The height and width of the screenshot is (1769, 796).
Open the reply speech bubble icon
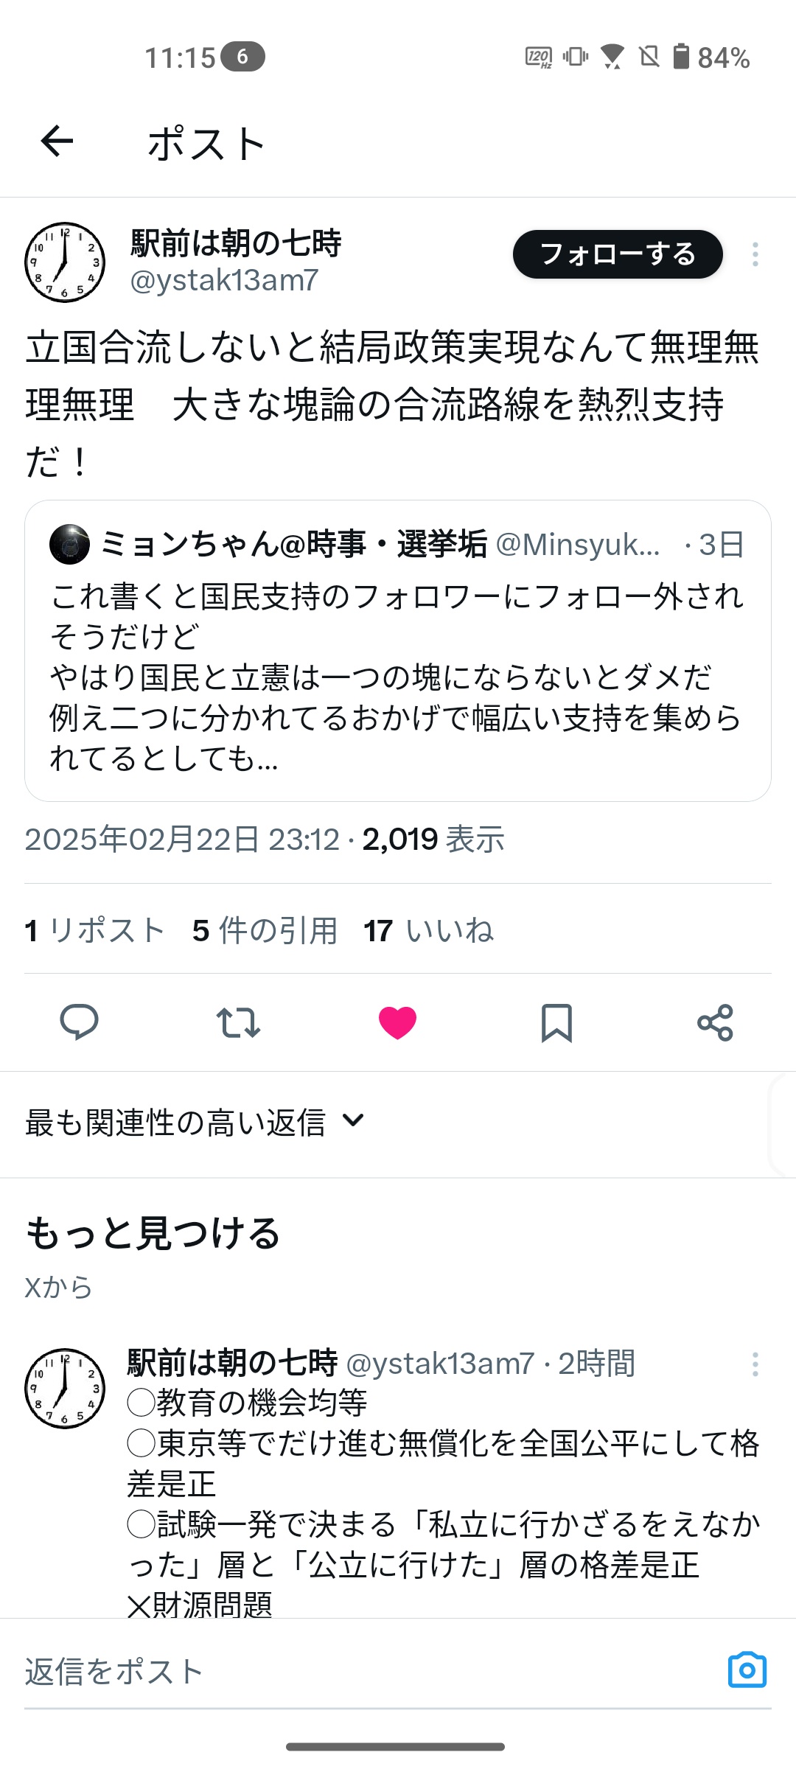pyautogui.click(x=79, y=1022)
